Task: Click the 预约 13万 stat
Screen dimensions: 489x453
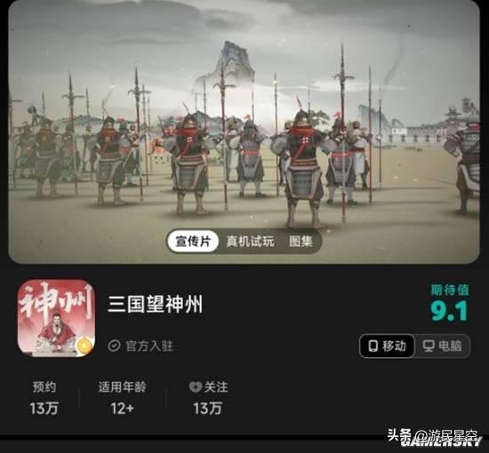Action: point(44,398)
